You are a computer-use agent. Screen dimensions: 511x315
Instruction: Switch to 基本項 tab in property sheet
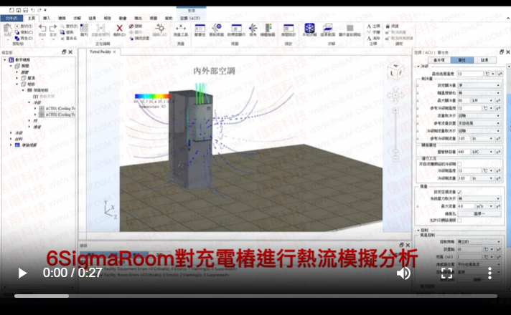(x=439, y=60)
